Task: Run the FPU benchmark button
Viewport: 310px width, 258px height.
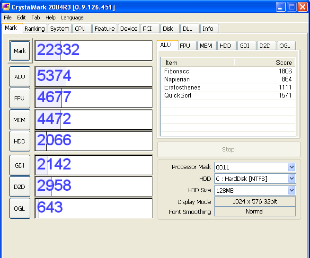Action: (20, 98)
